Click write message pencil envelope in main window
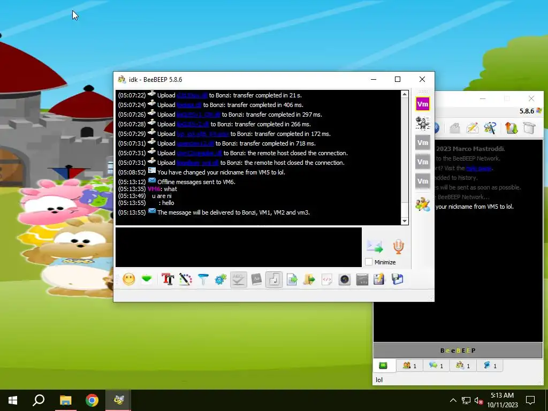The image size is (548, 411). tap(472, 128)
